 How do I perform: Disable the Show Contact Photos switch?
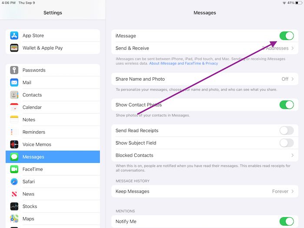[x=287, y=105]
